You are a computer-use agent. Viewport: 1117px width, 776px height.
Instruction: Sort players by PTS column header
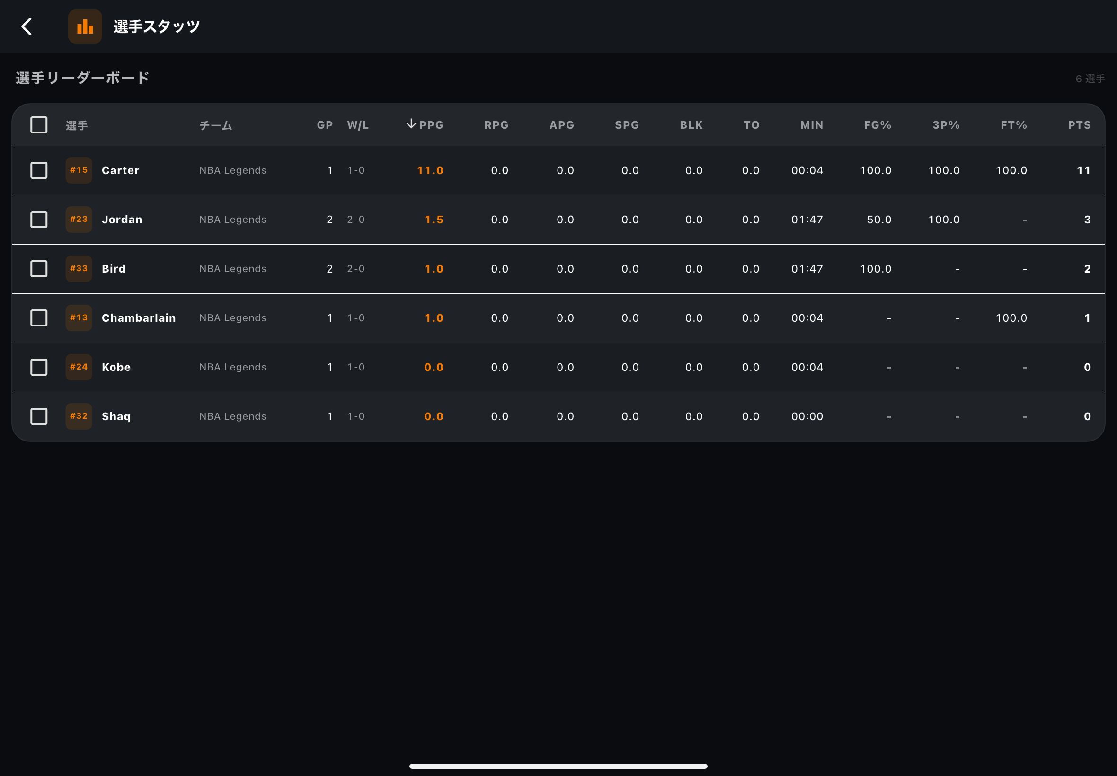point(1079,125)
